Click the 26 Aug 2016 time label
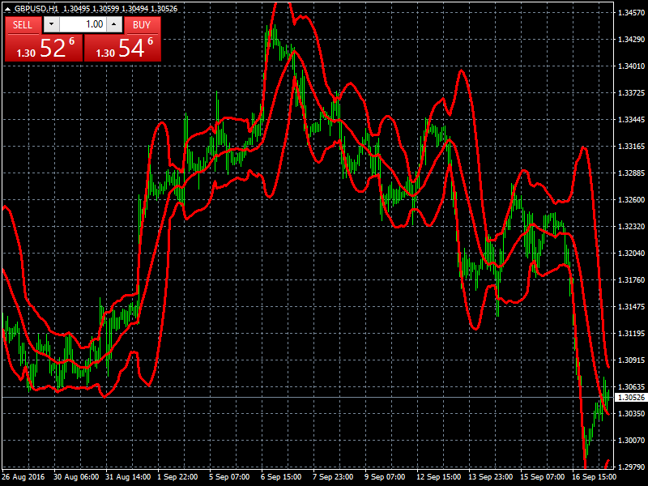Image resolution: width=648 pixels, height=486 pixels. pyautogui.click(x=23, y=477)
